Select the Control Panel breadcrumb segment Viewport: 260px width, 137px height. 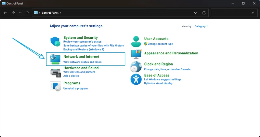(x=50, y=13)
